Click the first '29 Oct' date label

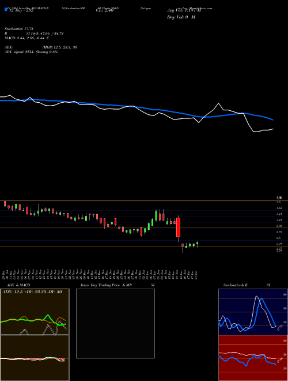5,275
